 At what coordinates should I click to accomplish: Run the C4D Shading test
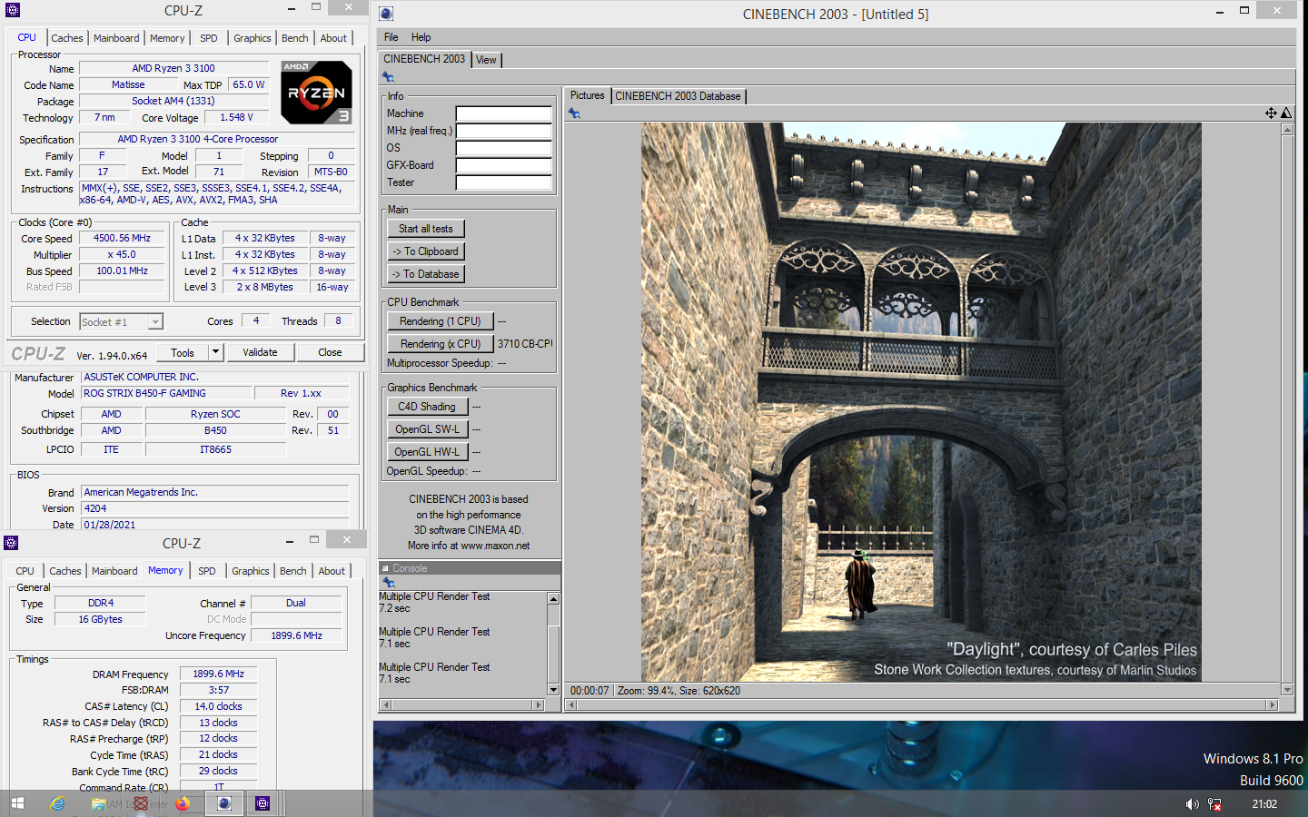[x=427, y=407]
